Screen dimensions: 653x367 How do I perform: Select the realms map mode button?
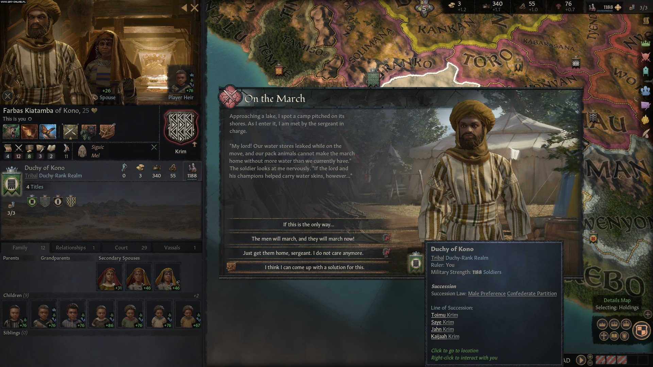click(641, 330)
